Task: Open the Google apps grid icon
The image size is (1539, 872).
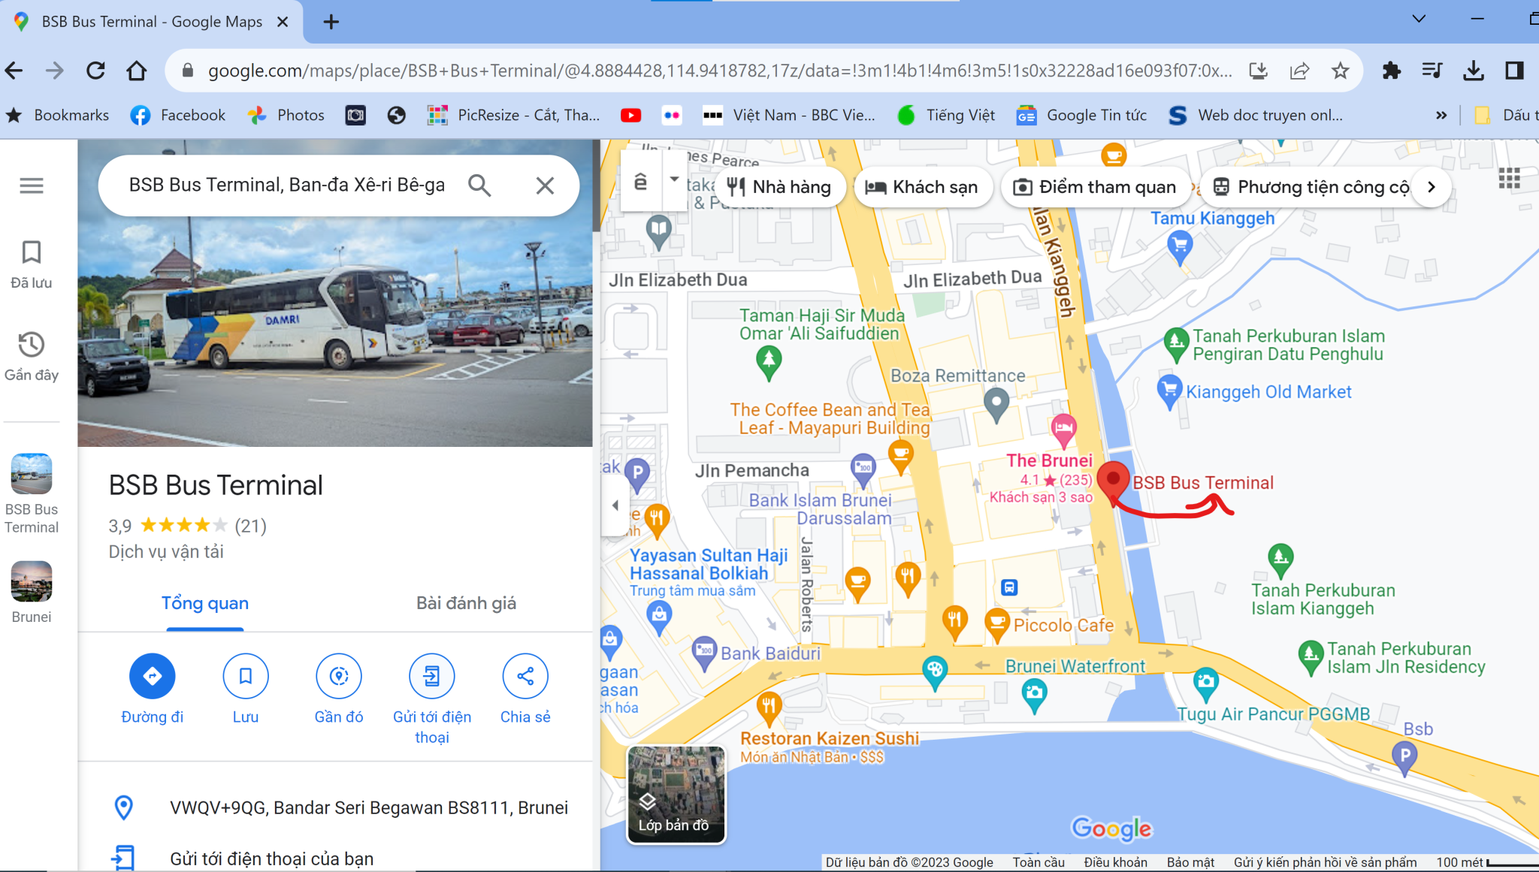Action: pos(1509,179)
